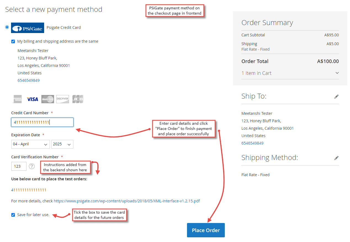Screen dimensions: 350x242
Task: Select the American Express card icon
Action: [x=17, y=99]
